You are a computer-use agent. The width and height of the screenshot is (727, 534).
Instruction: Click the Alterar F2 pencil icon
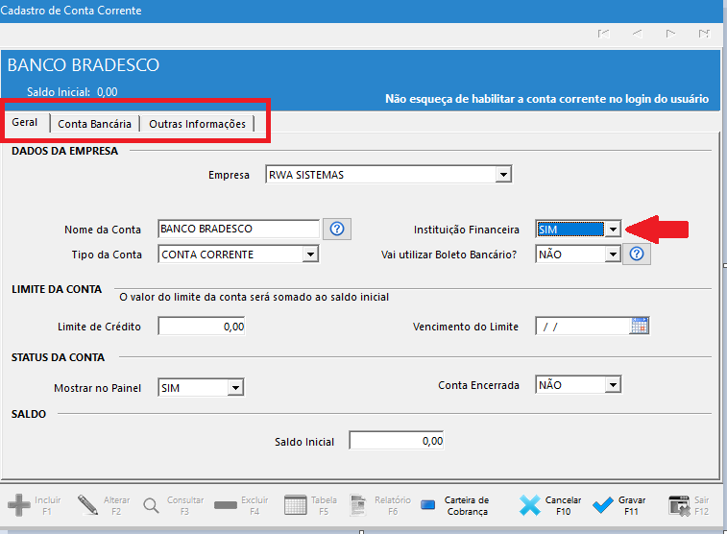click(87, 505)
